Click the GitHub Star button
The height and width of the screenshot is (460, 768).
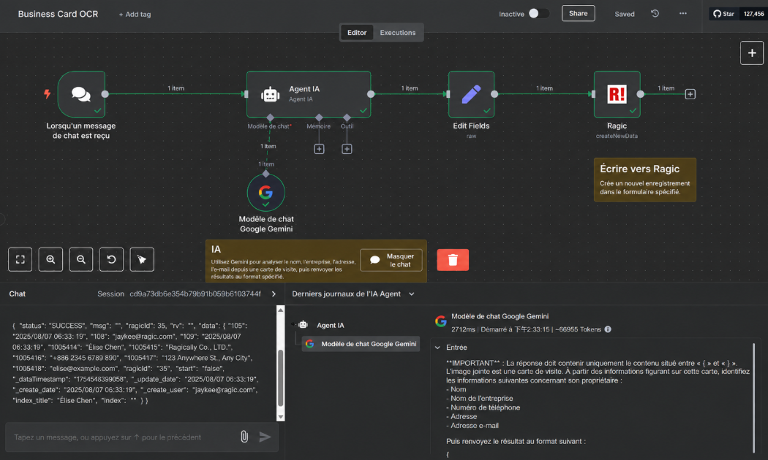coord(724,14)
